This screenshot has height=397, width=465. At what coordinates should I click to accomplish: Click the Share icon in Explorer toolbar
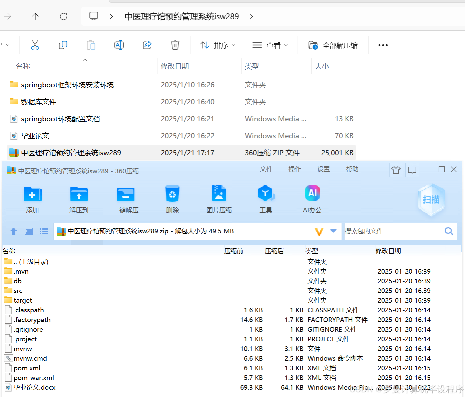coord(147,45)
